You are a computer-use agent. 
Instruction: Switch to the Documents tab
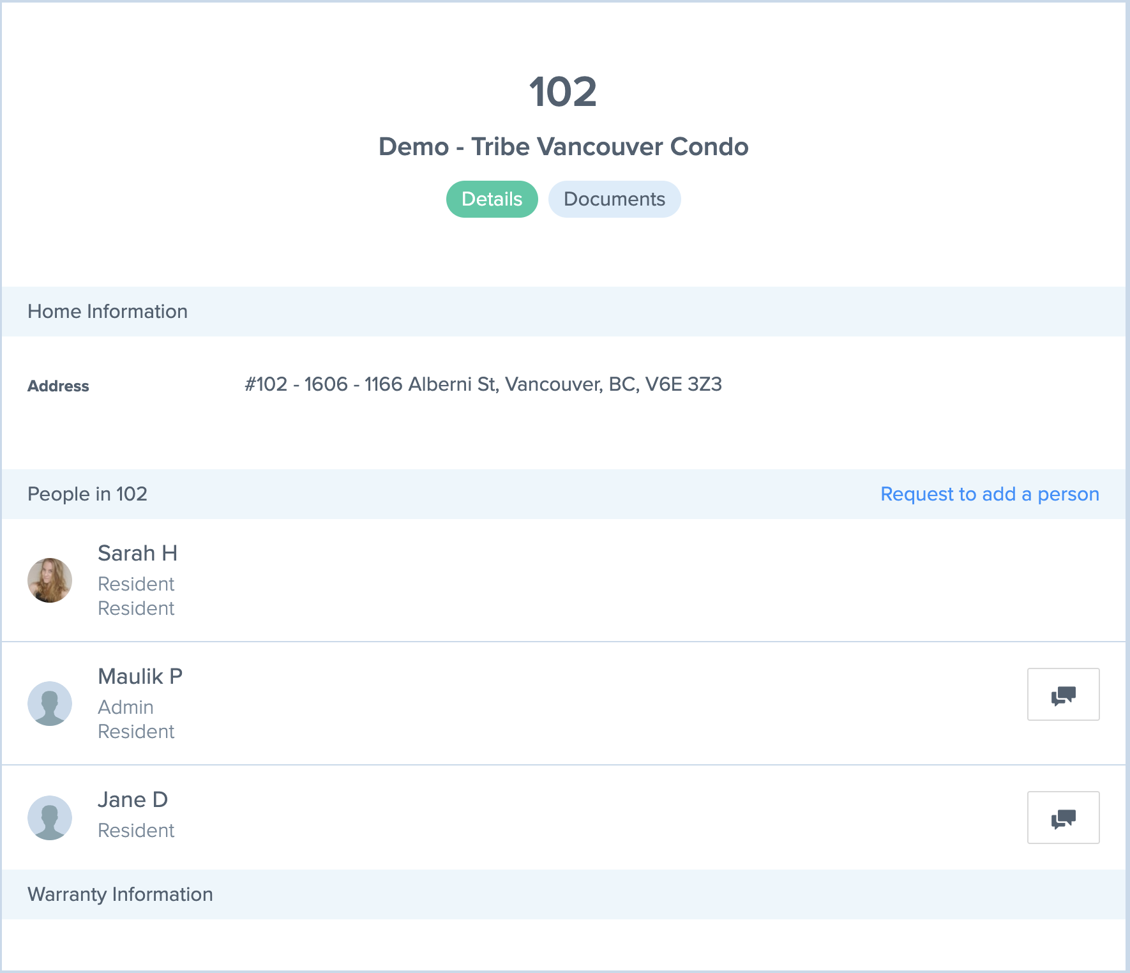[x=614, y=199]
